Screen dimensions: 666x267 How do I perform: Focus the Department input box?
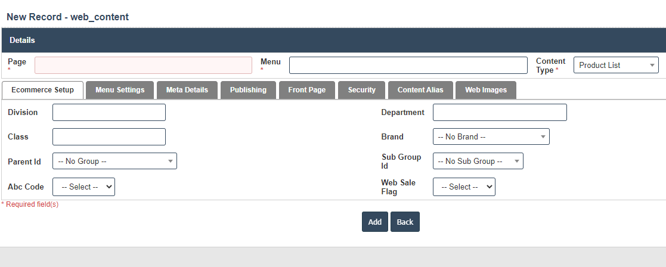[x=500, y=113]
